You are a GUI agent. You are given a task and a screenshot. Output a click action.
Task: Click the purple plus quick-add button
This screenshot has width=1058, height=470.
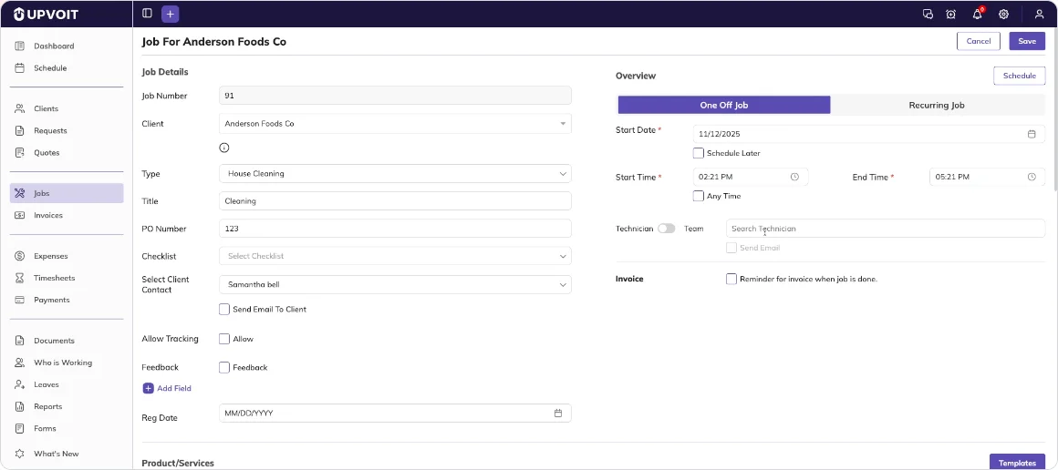pyautogui.click(x=170, y=14)
